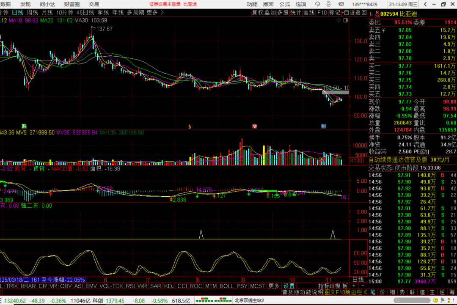Open the 问小达 menu
Image resolution: width=457 pixels, height=305 pixels.
click(47, 4)
